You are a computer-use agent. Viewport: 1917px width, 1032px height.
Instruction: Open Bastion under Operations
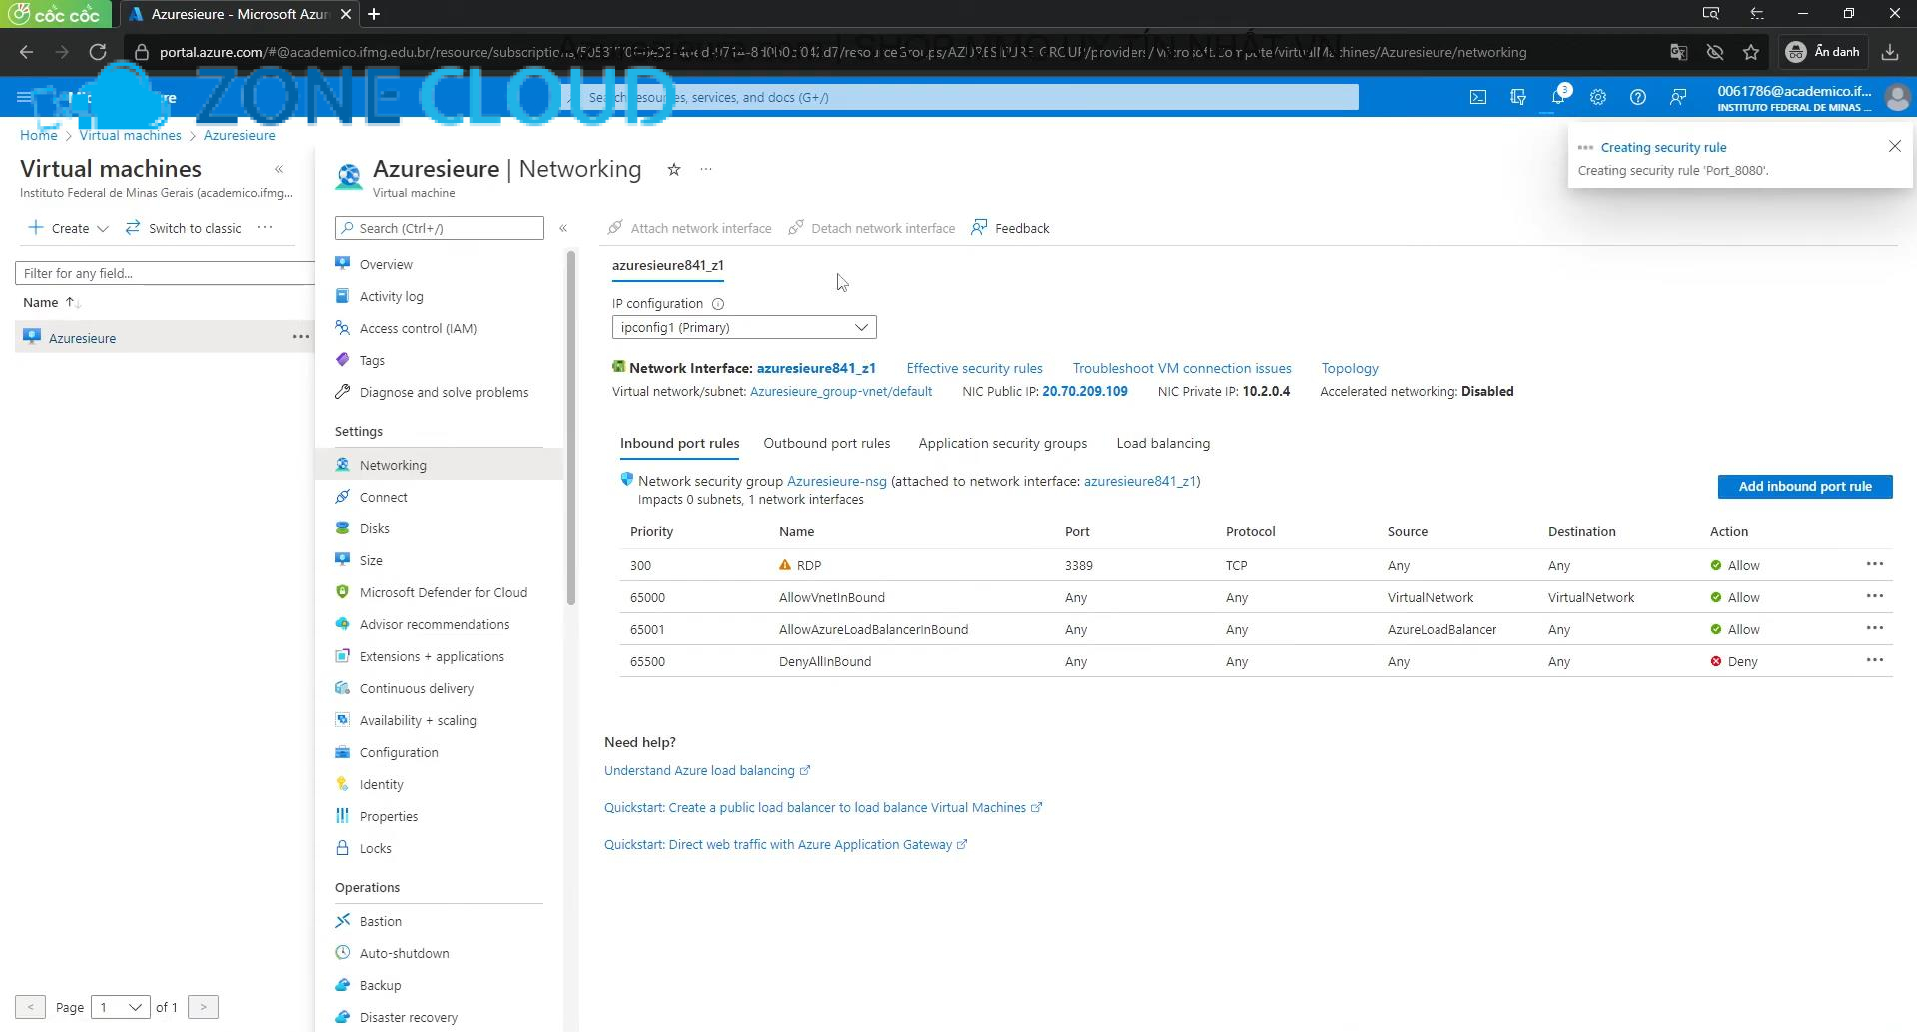[379, 920]
